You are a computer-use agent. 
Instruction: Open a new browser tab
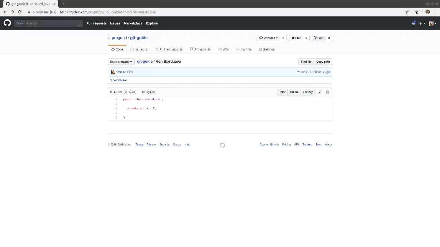point(63,4)
